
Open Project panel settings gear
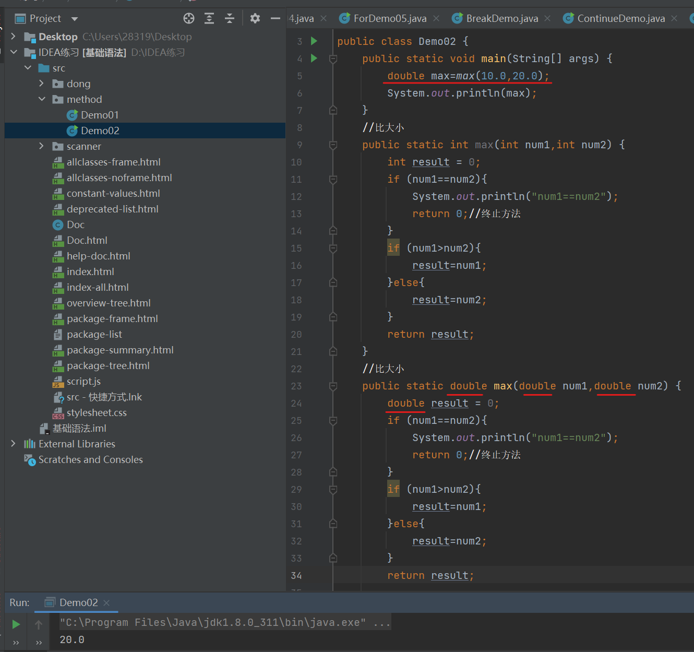255,19
